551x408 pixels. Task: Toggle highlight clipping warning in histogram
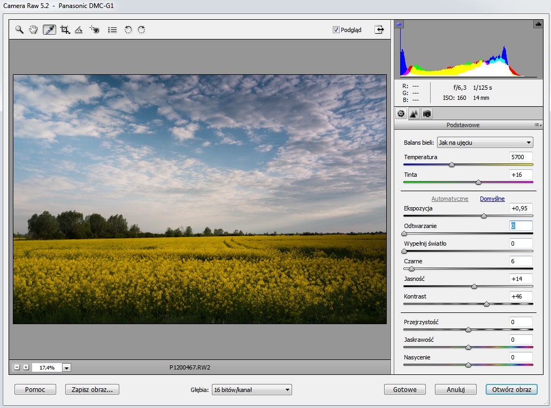click(x=538, y=24)
